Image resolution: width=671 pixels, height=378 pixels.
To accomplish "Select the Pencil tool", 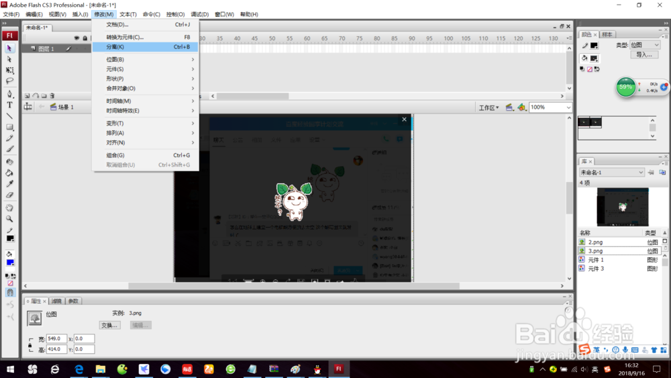I will [x=9, y=138].
